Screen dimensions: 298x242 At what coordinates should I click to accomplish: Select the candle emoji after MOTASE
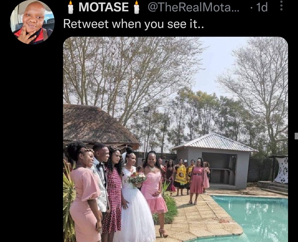(x=137, y=7)
